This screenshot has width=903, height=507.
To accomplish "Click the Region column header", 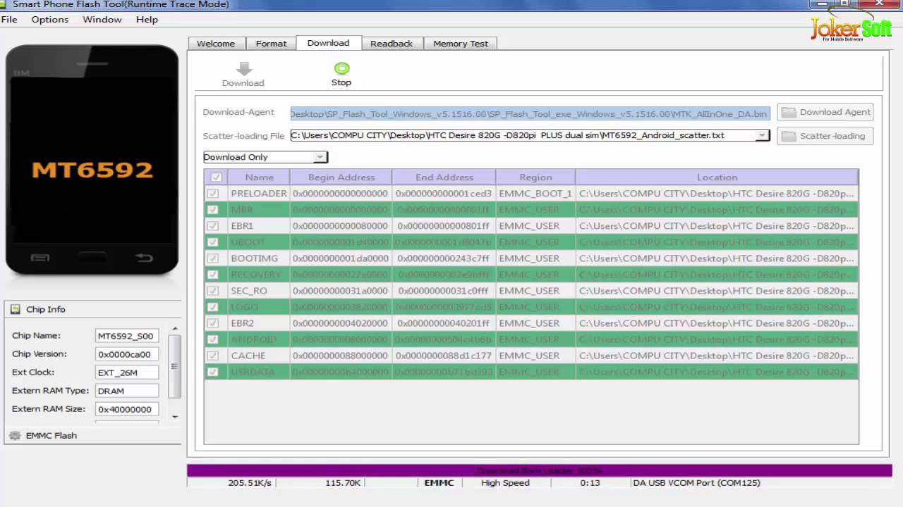I will [x=535, y=177].
